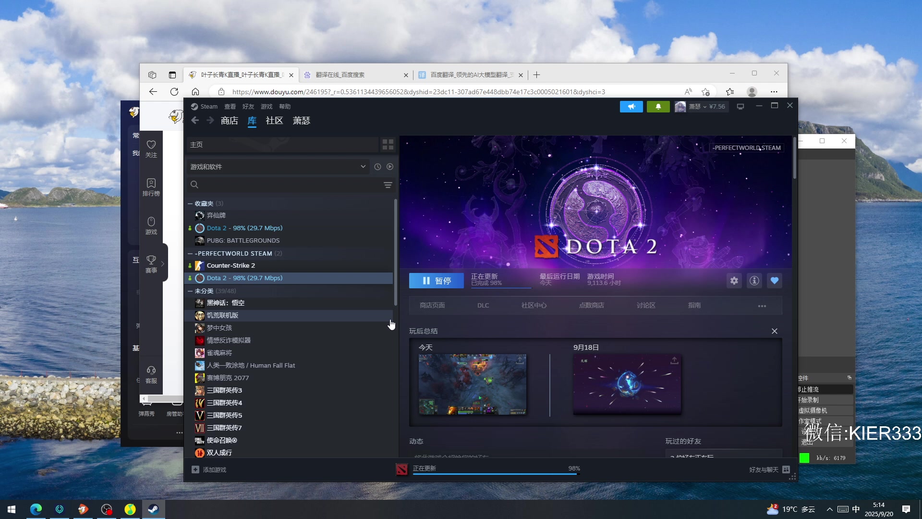
Task: Pause the Dota 2 update
Action: click(x=437, y=281)
